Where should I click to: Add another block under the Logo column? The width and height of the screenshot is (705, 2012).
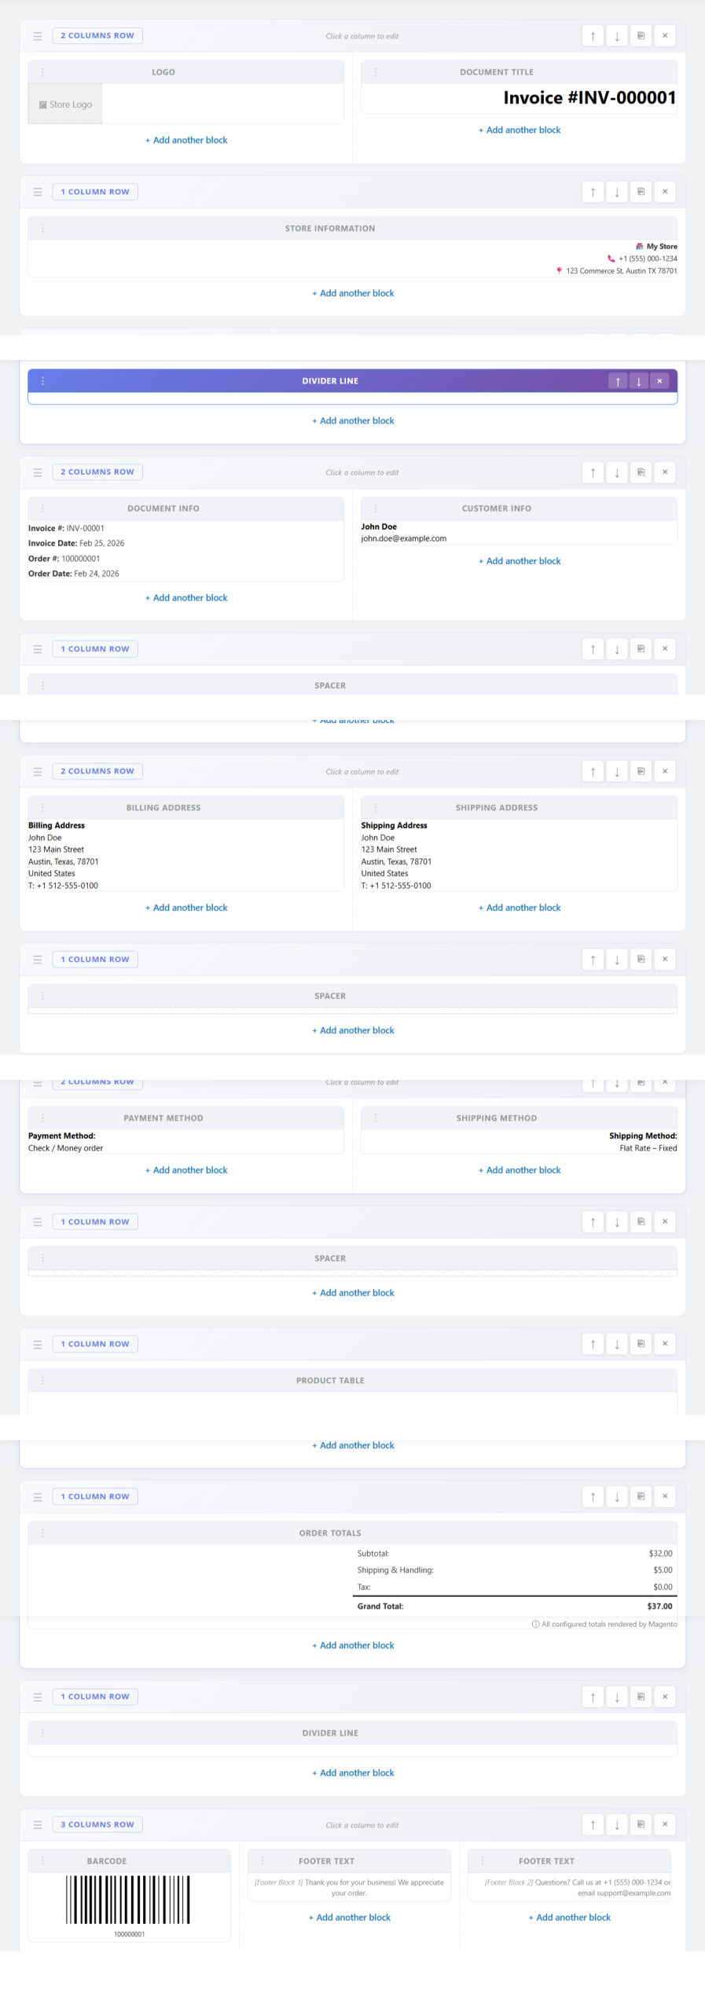click(x=186, y=140)
